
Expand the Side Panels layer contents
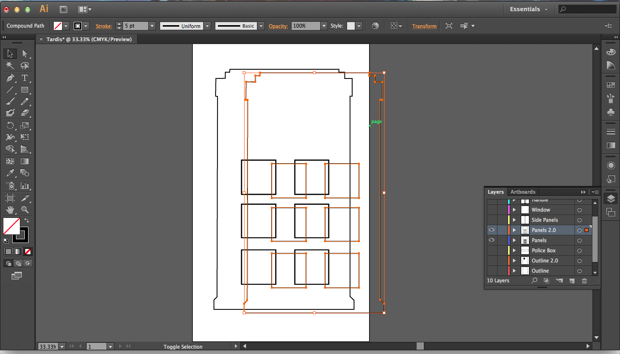pos(514,220)
